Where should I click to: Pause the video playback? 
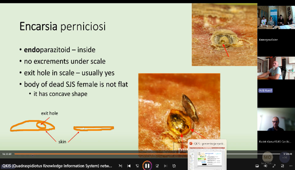pyautogui.click(x=147, y=166)
